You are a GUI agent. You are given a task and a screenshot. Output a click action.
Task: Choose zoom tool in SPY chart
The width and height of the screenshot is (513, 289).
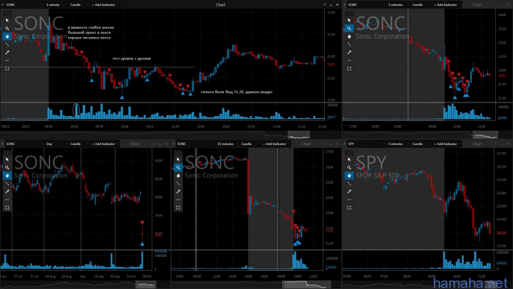(x=349, y=168)
